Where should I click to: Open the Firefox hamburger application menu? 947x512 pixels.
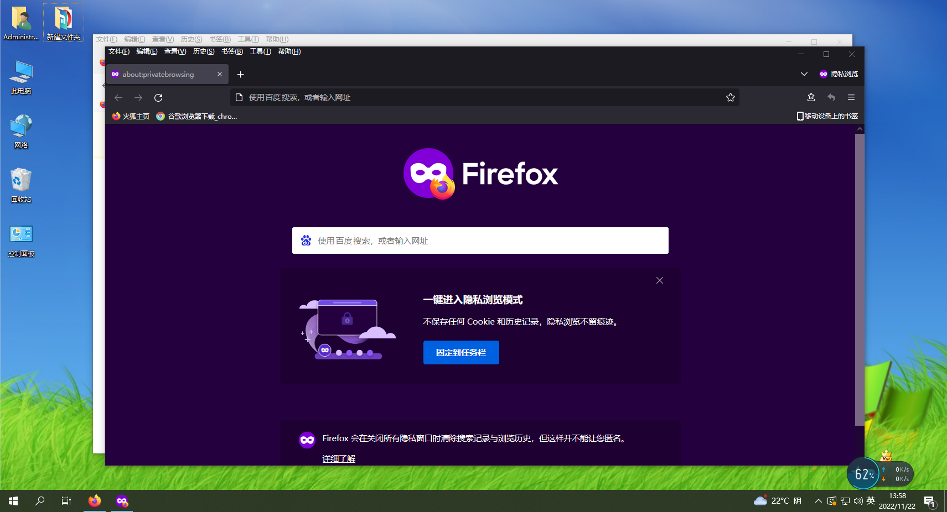pyautogui.click(x=851, y=98)
